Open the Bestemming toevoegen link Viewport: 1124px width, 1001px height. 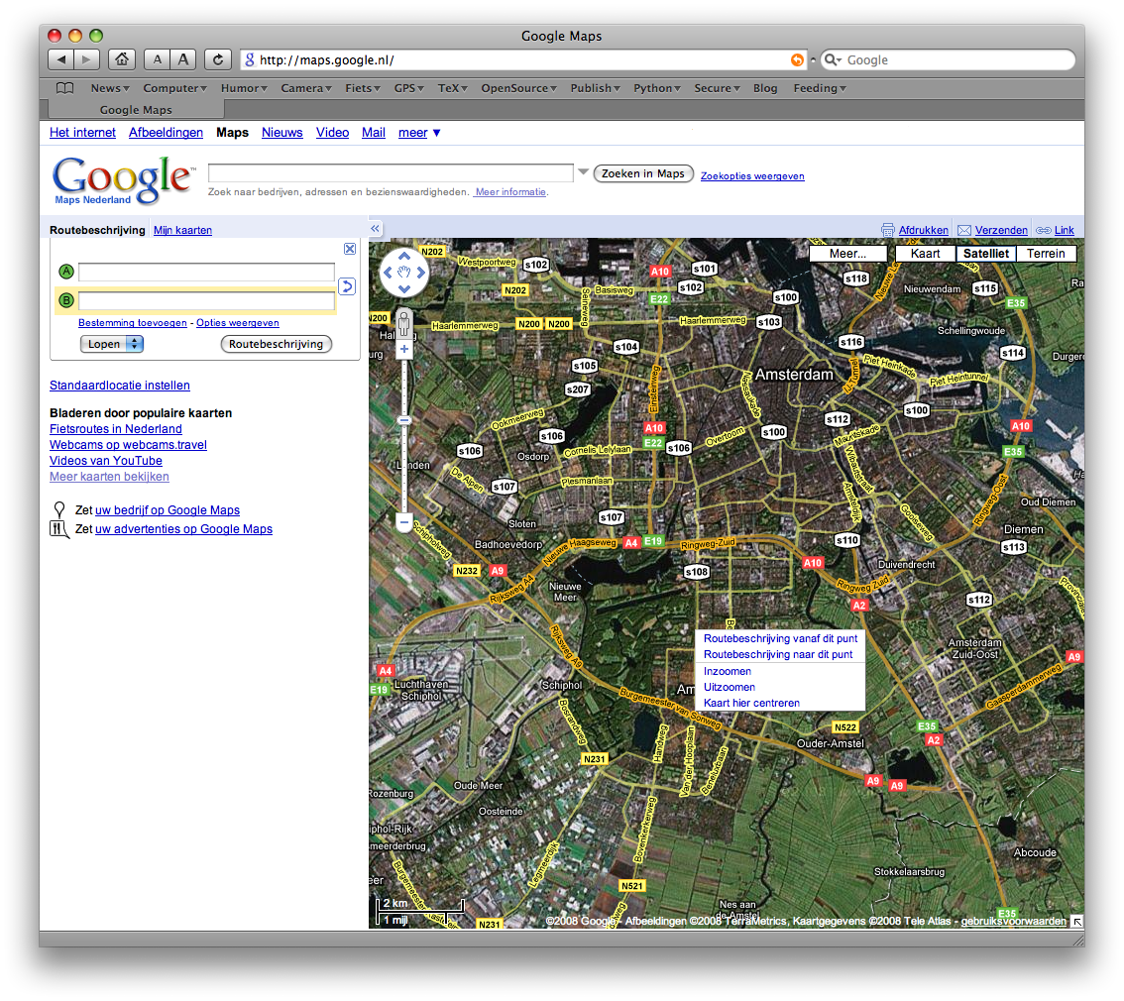click(133, 323)
